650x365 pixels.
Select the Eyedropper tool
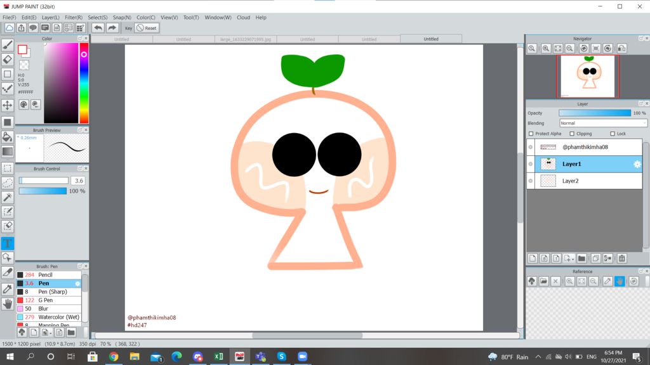pyautogui.click(x=8, y=289)
